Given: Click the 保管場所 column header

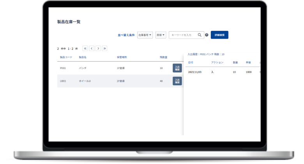Looking at the screenshot, I should 122,57.
